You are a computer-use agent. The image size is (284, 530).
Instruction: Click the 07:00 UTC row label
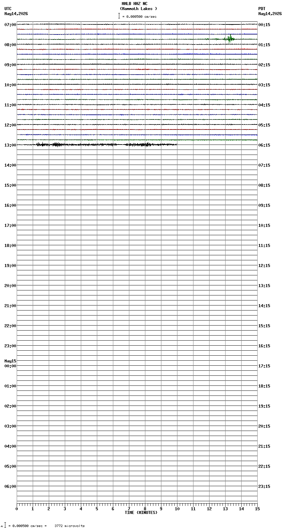point(10,25)
